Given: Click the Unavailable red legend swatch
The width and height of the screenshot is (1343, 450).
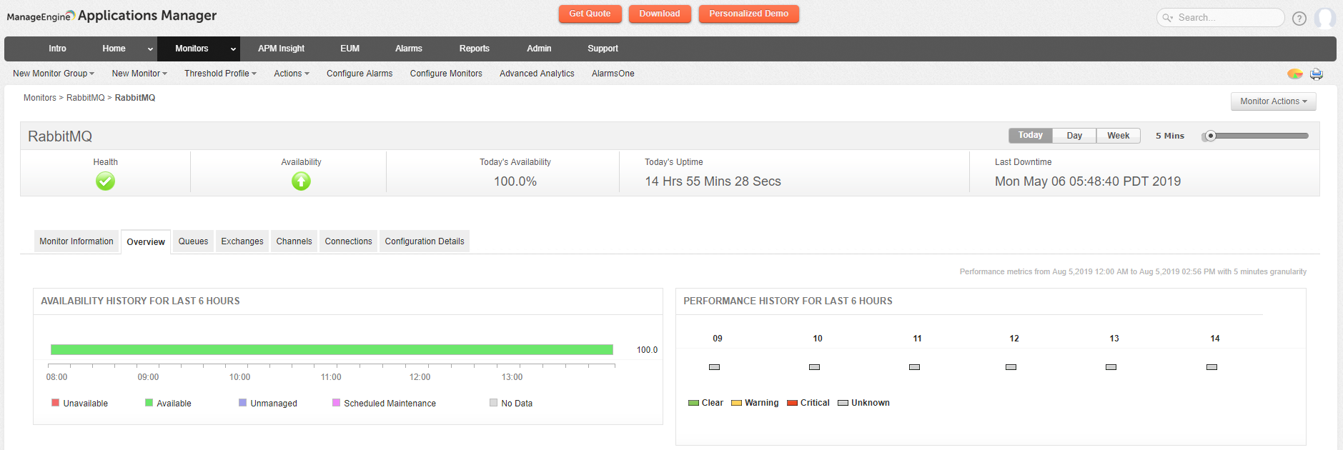Looking at the screenshot, I should tap(55, 403).
